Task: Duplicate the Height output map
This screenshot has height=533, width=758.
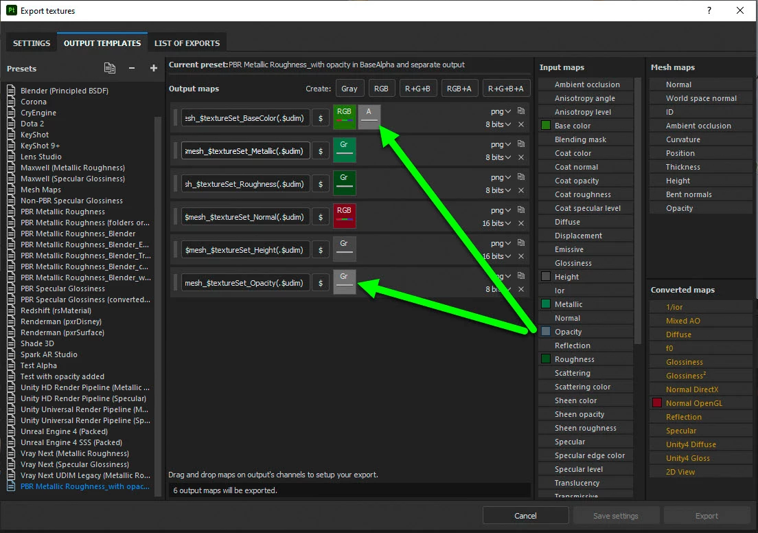Action: point(520,242)
